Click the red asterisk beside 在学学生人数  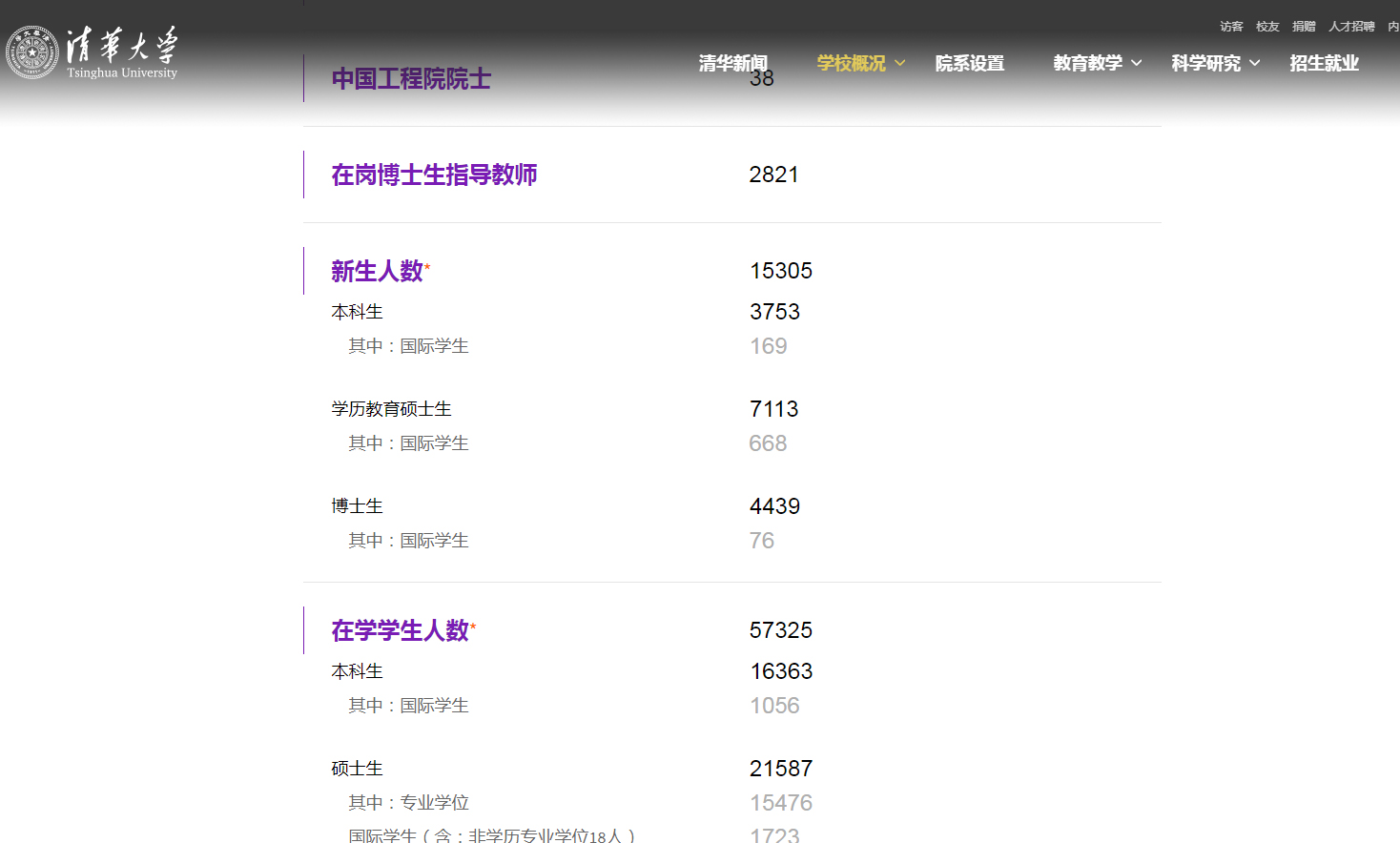point(473,624)
